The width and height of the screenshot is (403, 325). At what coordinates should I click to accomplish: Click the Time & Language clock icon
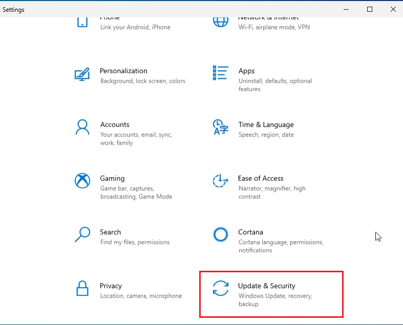220,127
